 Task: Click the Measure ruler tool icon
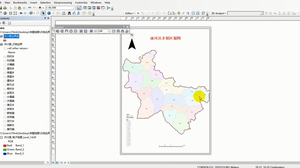[63, 13]
